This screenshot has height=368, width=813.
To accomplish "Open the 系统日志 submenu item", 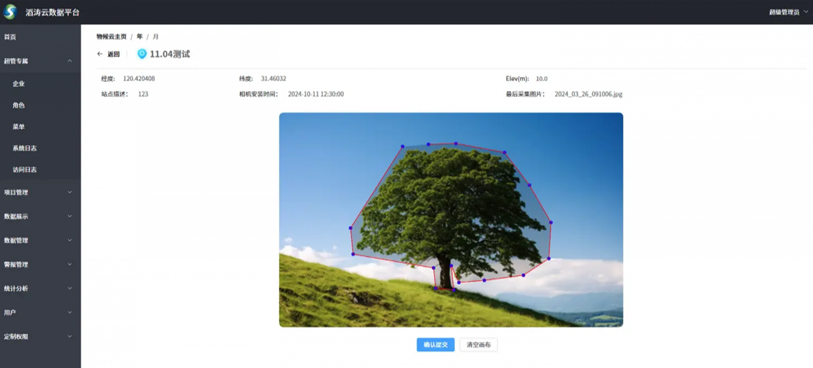I will (x=25, y=148).
